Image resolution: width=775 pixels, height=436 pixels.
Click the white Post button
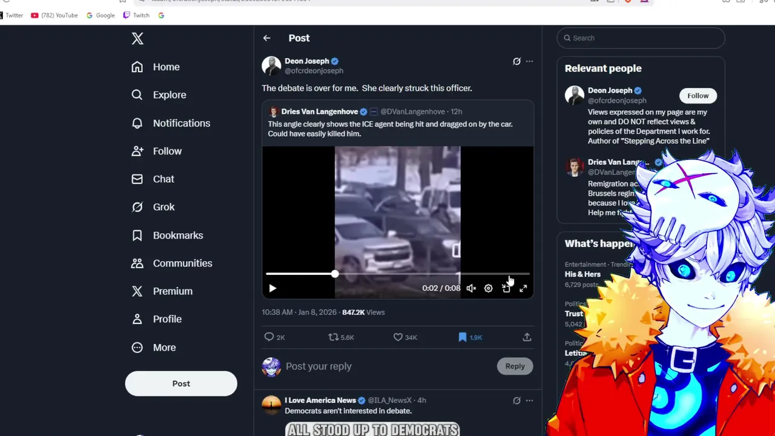[181, 383]
